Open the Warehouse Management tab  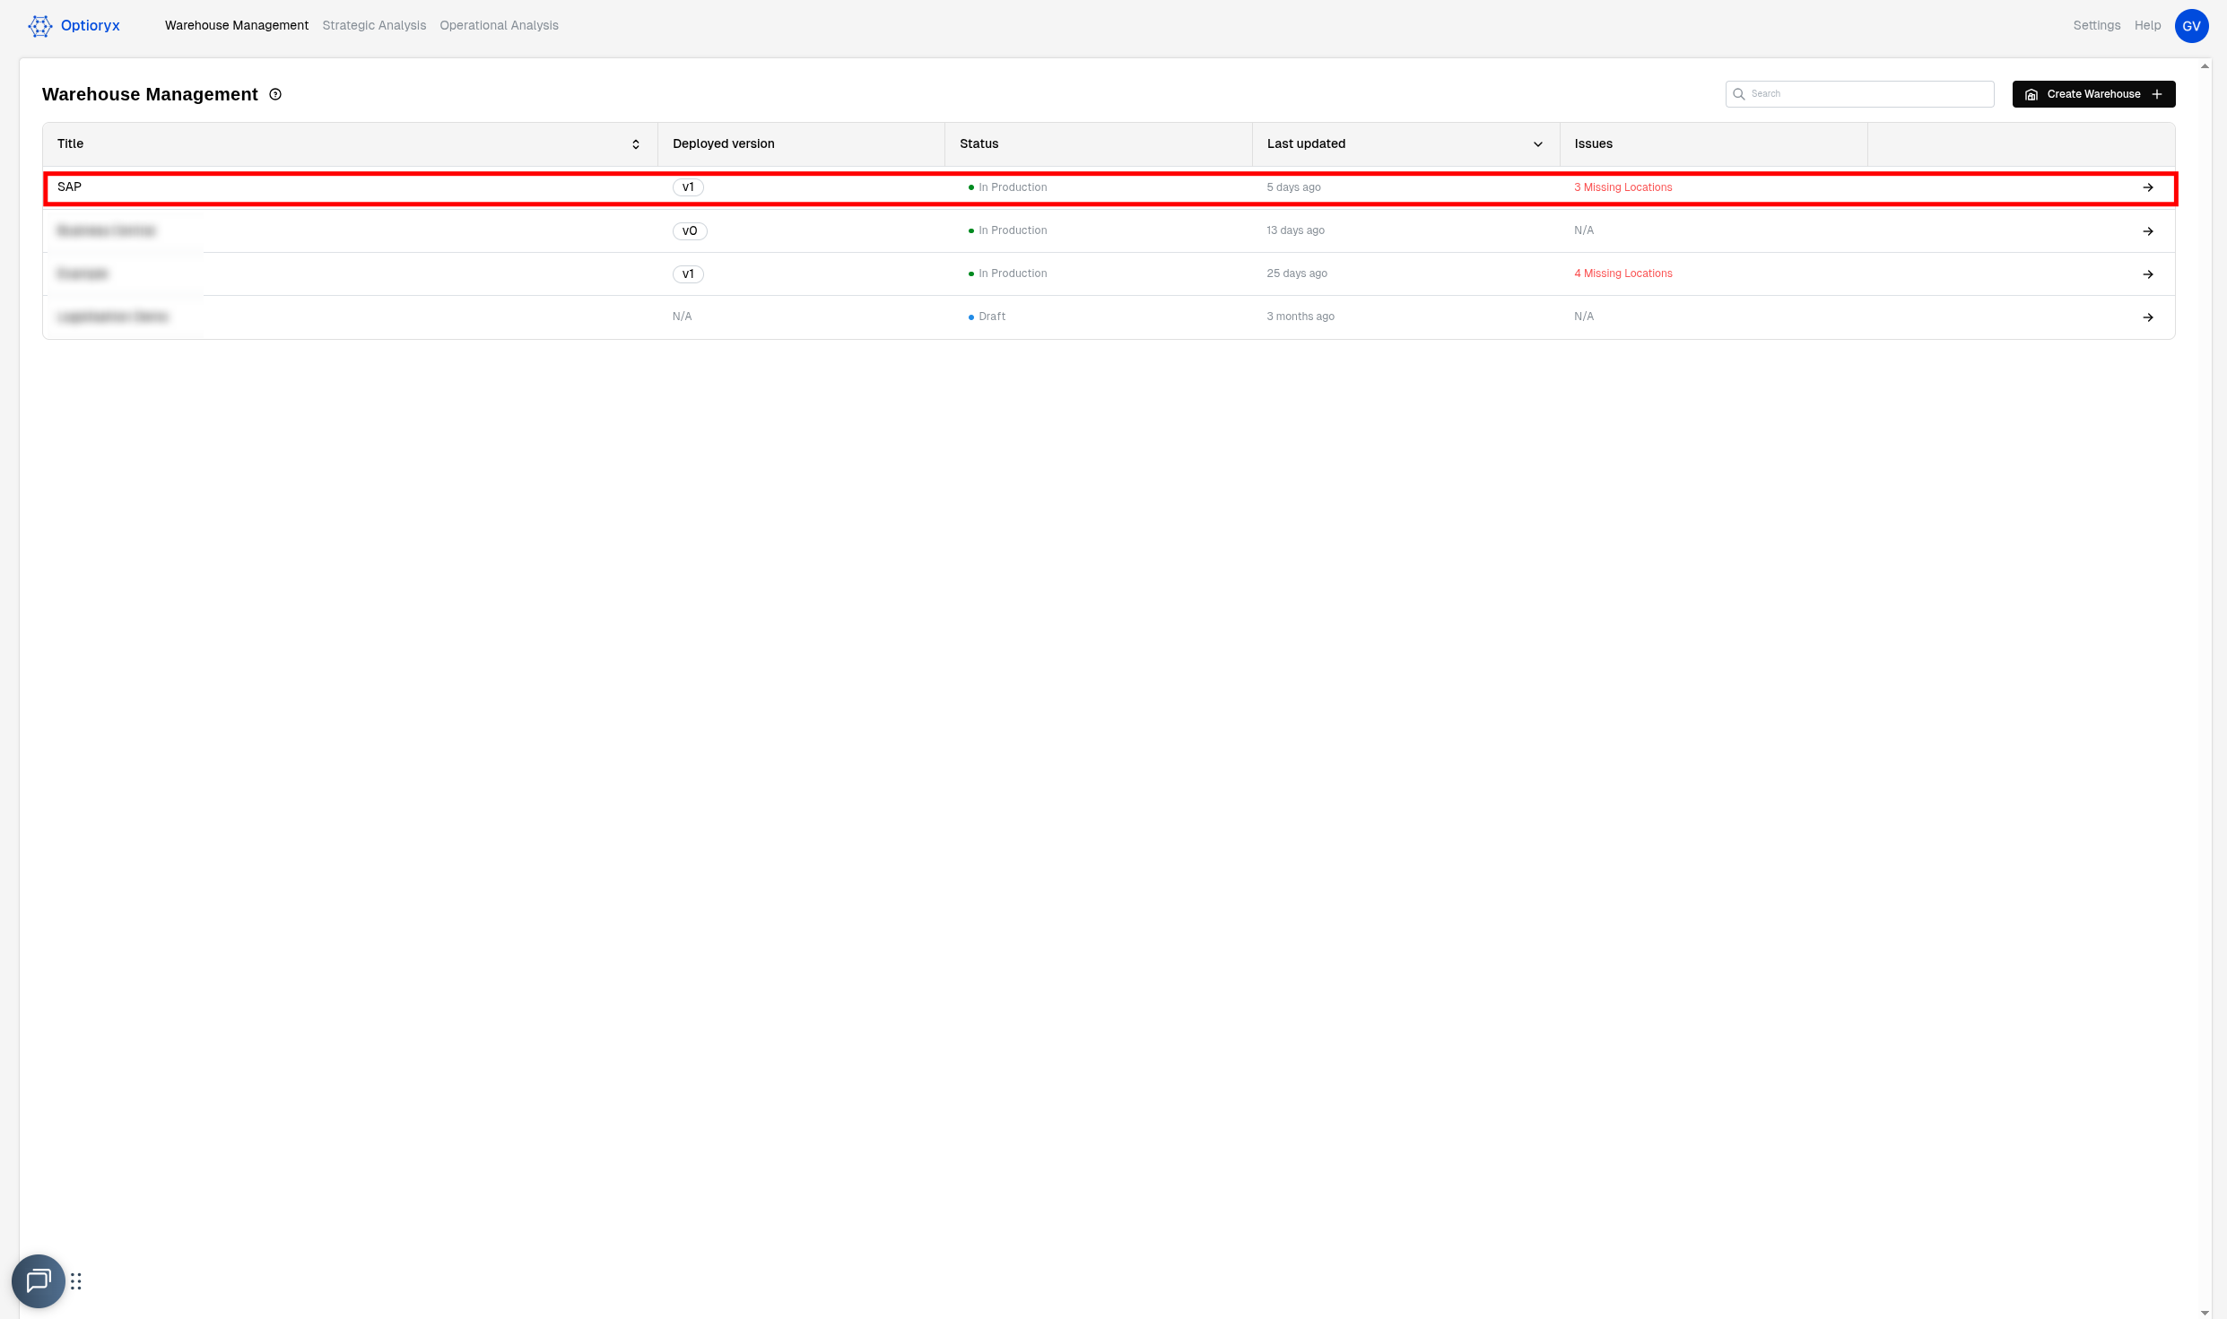pyautogui.click(x=237, y=26)
